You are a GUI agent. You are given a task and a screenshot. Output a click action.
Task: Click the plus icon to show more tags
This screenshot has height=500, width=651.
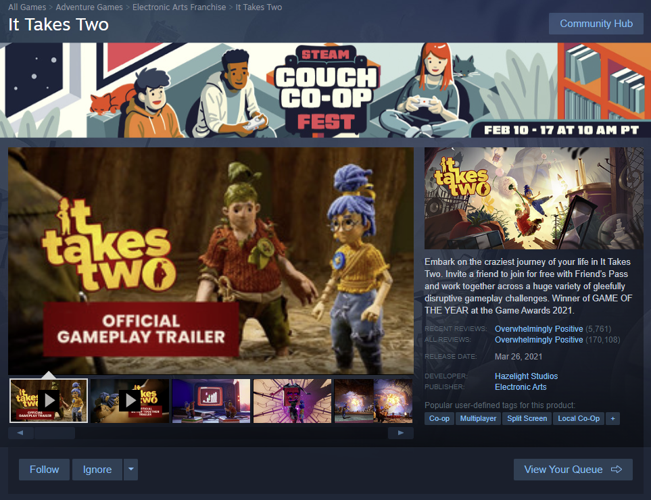click(612, 418)
